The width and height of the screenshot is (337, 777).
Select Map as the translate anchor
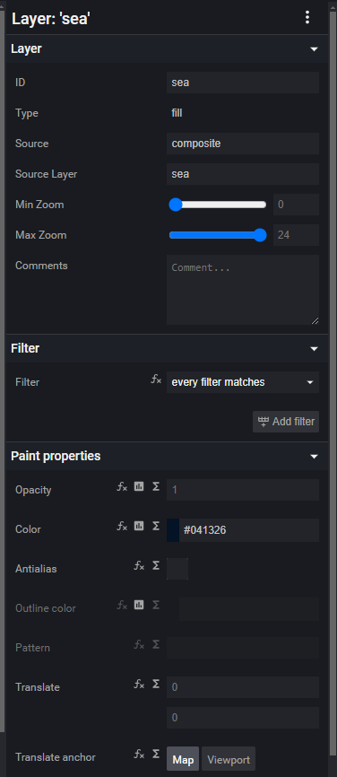point(183,759)
